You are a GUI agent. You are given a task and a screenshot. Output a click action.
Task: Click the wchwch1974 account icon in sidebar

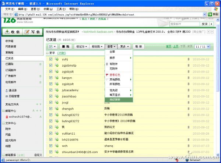coord(7,117)
